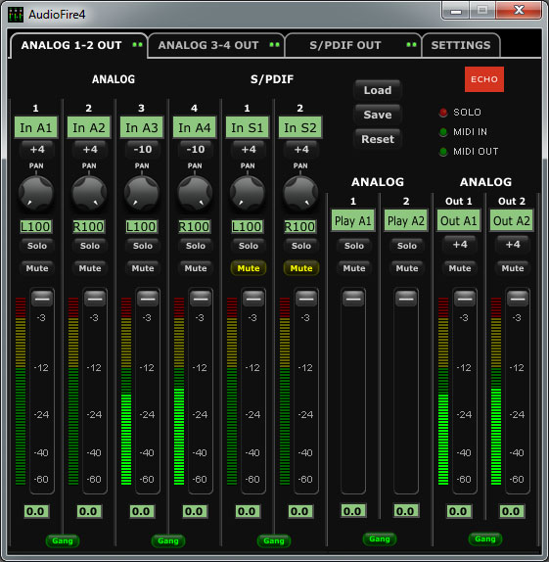The height and width of the screenshot is (562, 549).
Task: Click the In A4 level meter
Action: 179,391
